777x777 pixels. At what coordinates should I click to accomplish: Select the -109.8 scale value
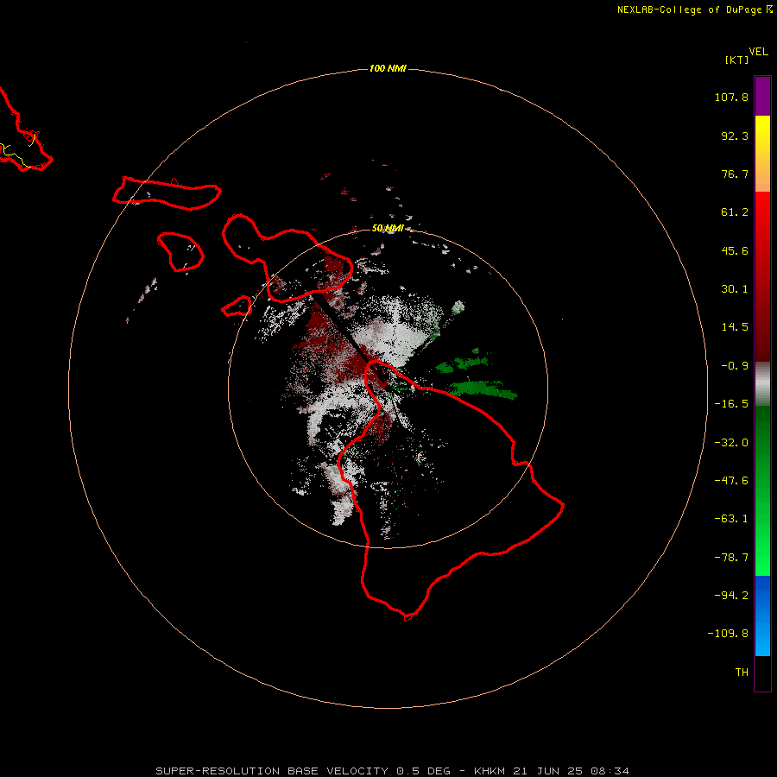728,634
